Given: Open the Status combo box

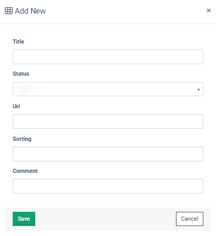Looking at the screenshot, I should point(108,89).
